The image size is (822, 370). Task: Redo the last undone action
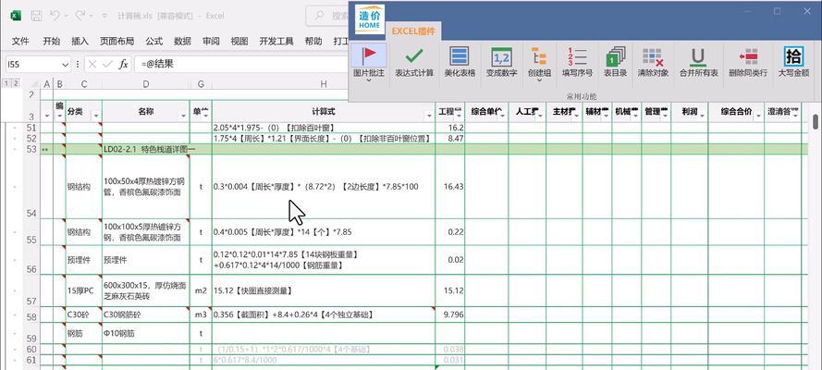80,16
